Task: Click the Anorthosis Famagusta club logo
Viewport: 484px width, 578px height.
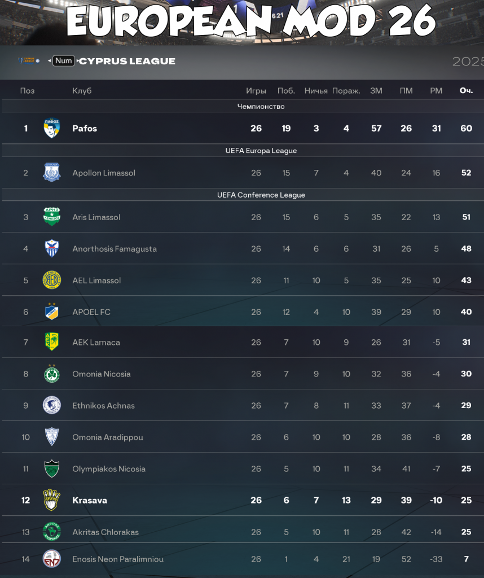Action: click(x=51, y=248)
